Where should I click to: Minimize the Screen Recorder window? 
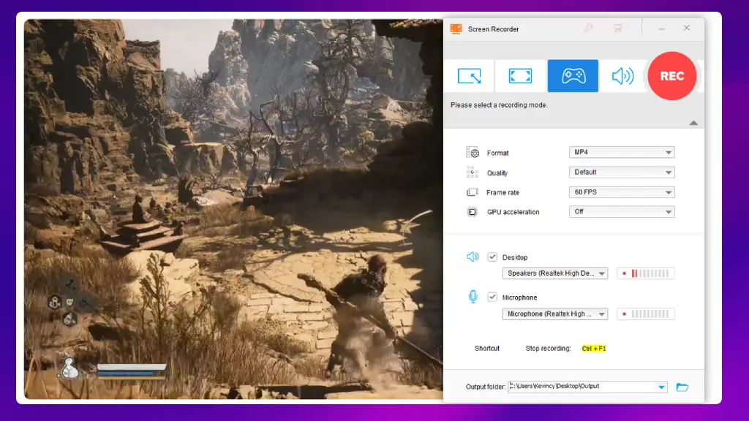(x=661, y=29)
